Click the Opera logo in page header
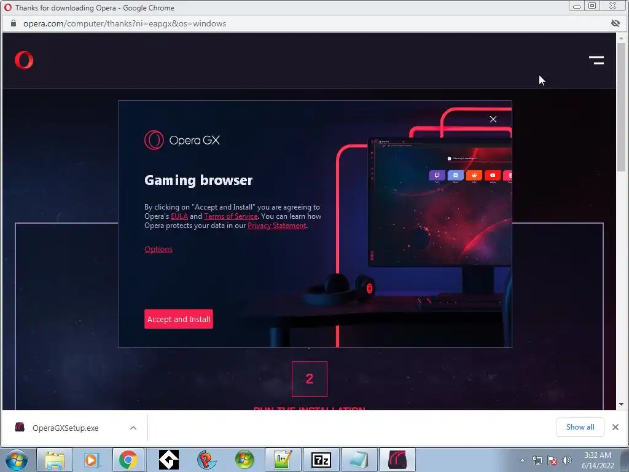Viewport: 629px width, 472px height. pos(24,60)
